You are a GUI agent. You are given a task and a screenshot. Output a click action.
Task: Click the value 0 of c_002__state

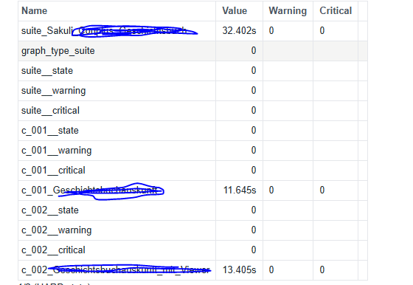254,210
